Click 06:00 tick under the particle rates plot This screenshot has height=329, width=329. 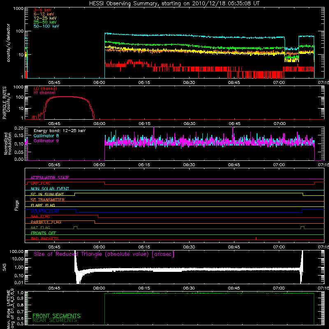click(x=100, y=124)
